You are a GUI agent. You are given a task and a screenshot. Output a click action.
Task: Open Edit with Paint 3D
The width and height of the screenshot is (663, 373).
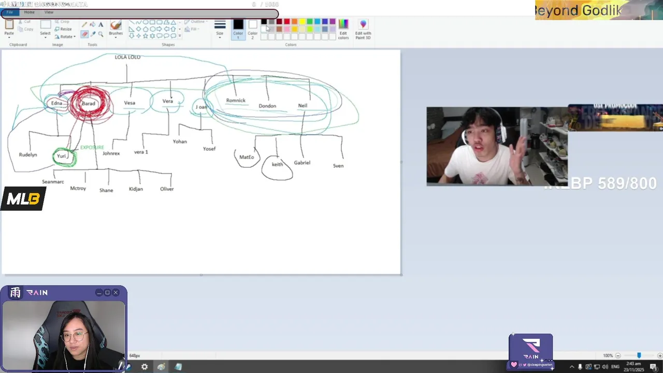coord(363,30)
